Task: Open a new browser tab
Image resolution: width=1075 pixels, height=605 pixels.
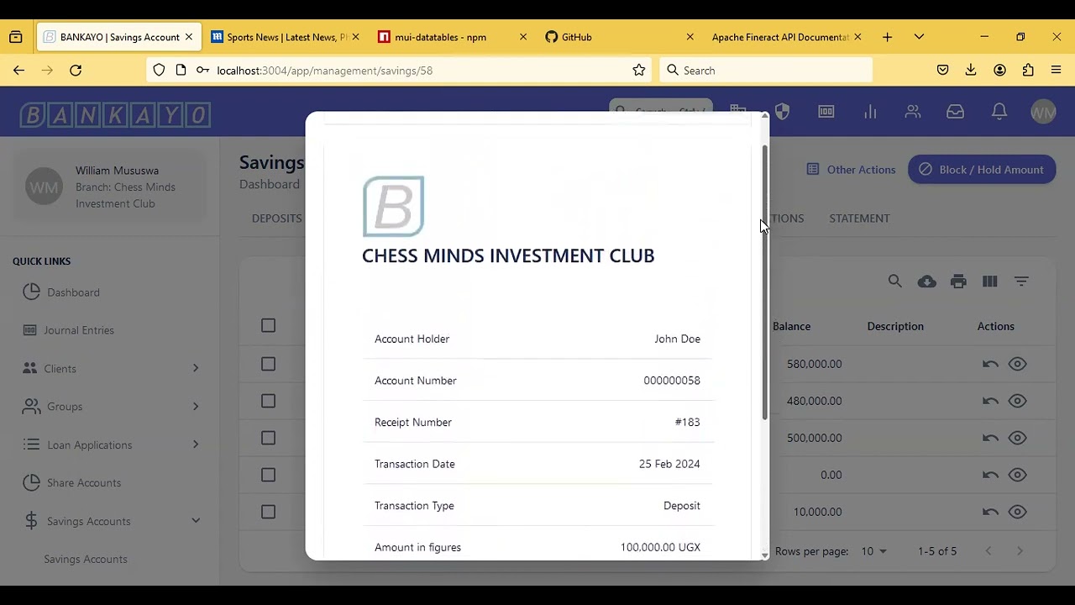Action: 887,37
